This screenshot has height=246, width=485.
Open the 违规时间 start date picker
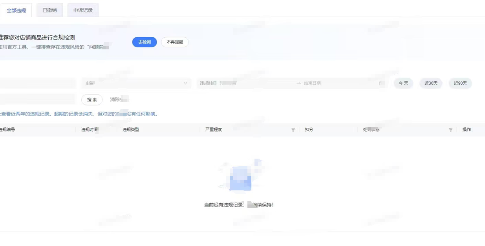[243, 83]
